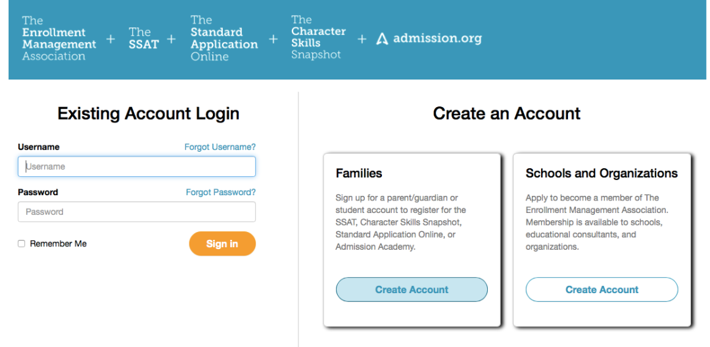This screenshot has height=347, width=710.
Task: Click the Families card description text
Action: [401, 223]
